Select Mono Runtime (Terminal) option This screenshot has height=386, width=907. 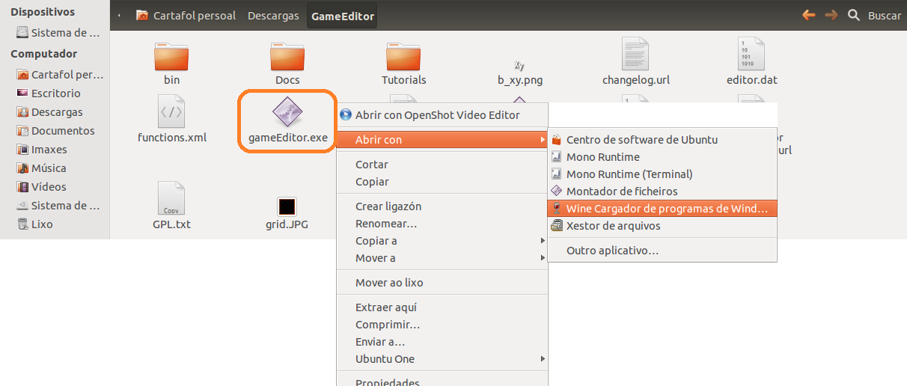click(629, 174)
